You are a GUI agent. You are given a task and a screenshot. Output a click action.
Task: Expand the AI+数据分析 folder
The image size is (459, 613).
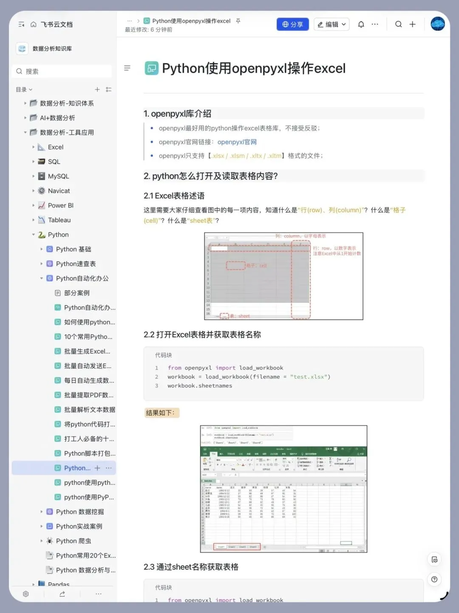(25, 118)
